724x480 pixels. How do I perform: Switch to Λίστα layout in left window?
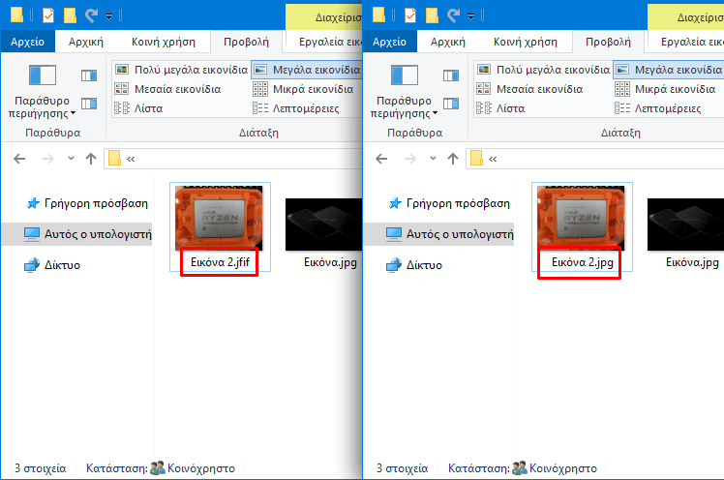coord(138,108)
